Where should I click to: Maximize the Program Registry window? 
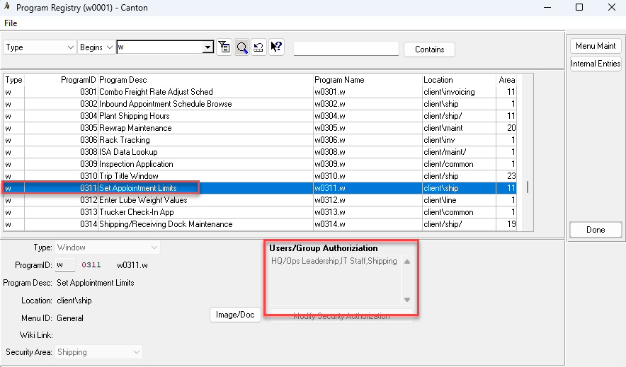coord(579,7)
